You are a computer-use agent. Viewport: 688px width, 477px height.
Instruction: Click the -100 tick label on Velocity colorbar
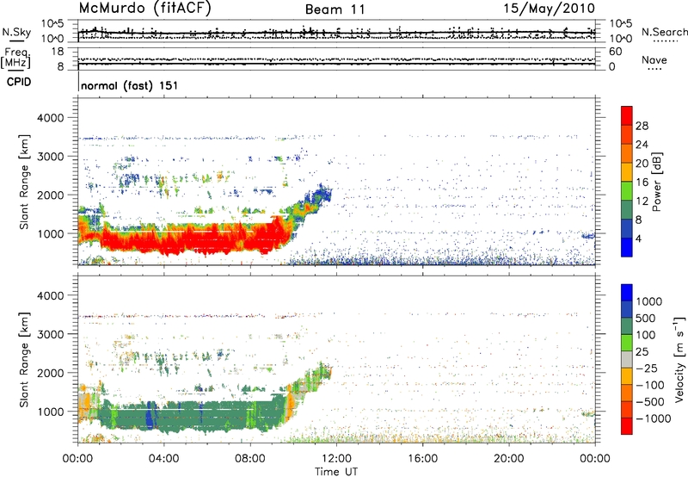(x=650, y=385)
